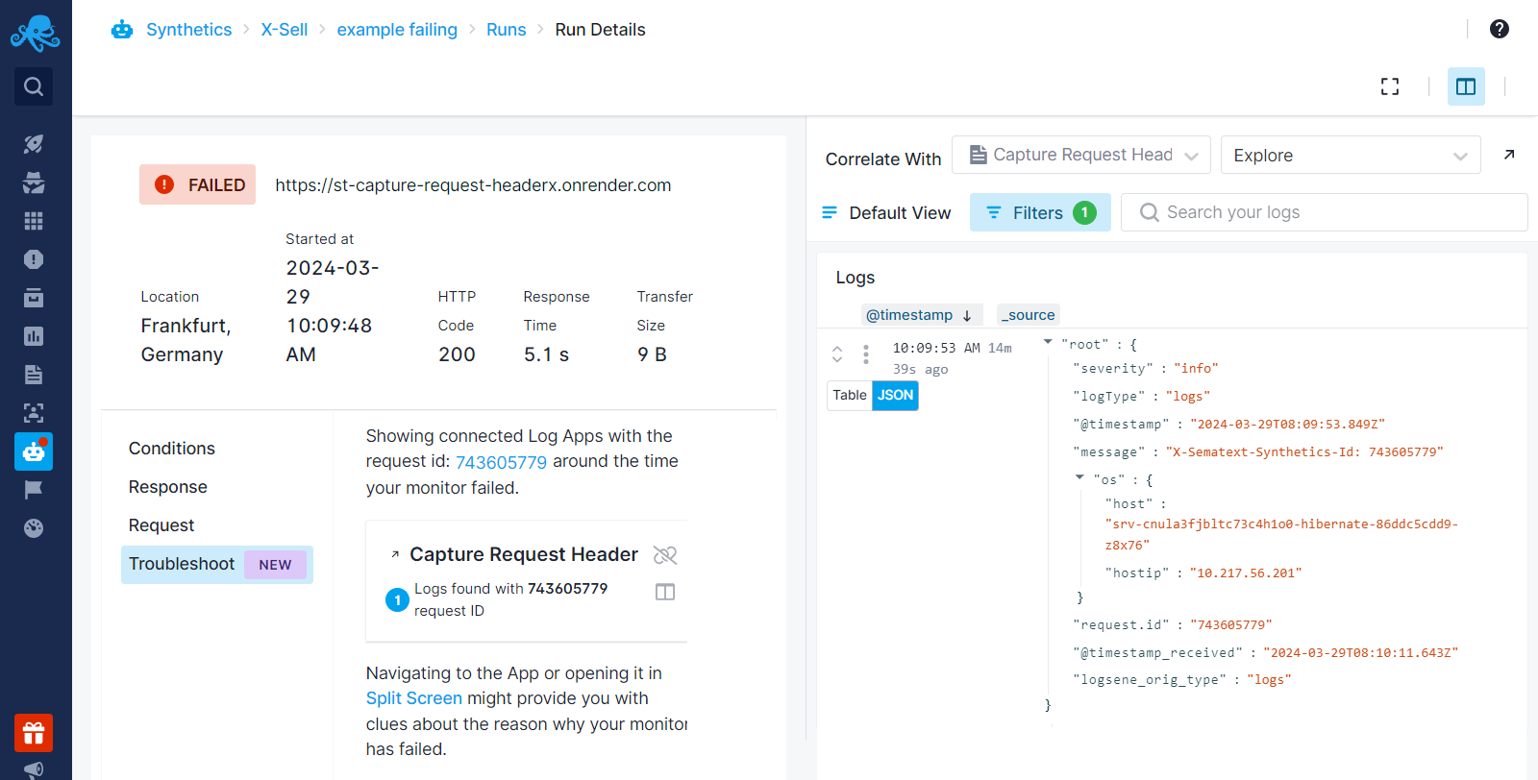
Task: Click the "request.id" JSON line
Action: point(1173,624)
